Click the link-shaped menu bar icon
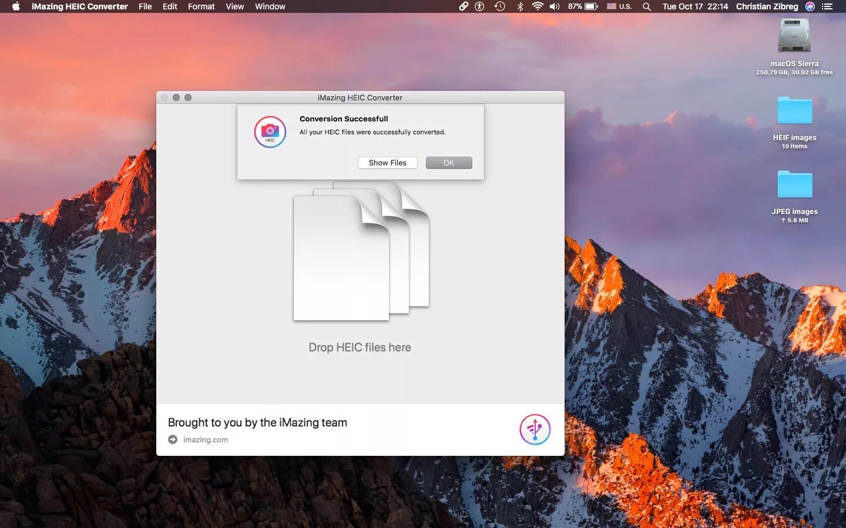Image resolution: width=846 pixels, height=528 pixels. [464, 6]
